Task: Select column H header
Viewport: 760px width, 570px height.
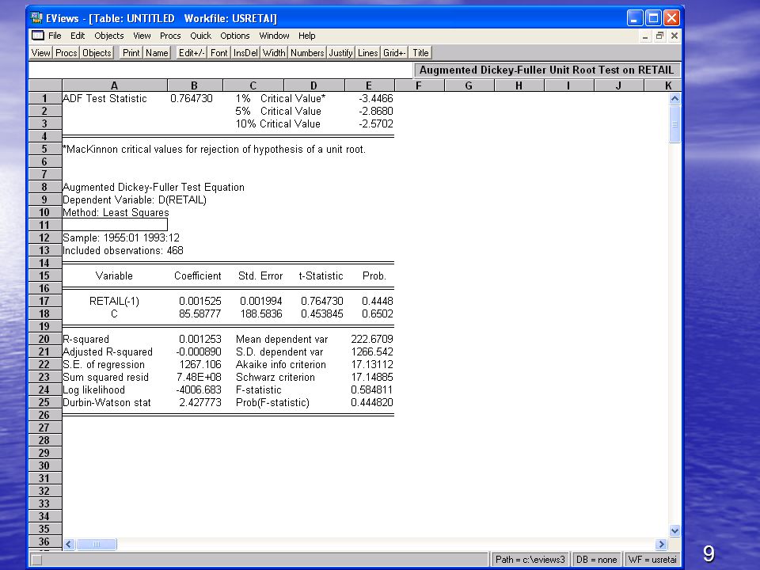Action: tap(519, 85)
